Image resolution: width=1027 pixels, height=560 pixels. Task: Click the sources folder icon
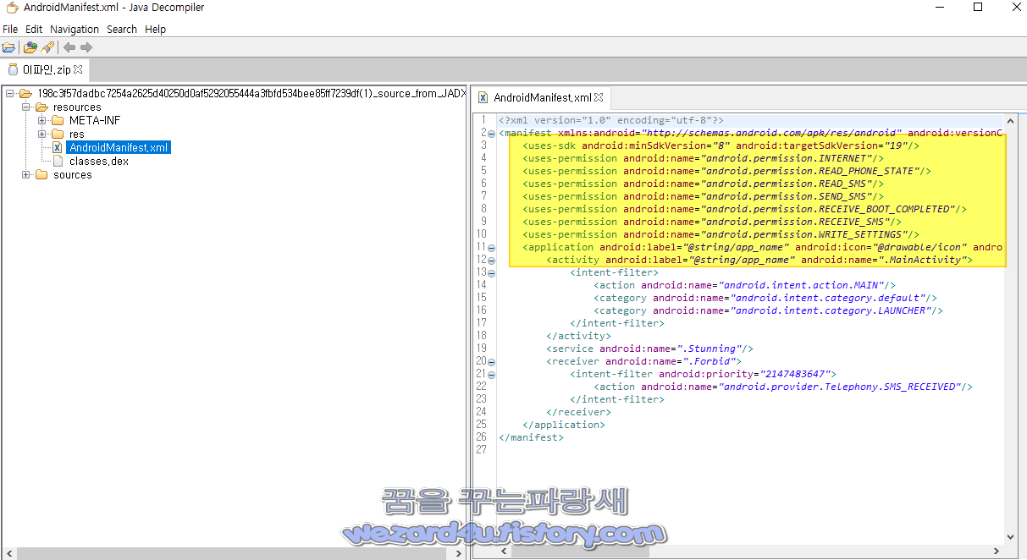pyautogui.click(x=42, y=174)
